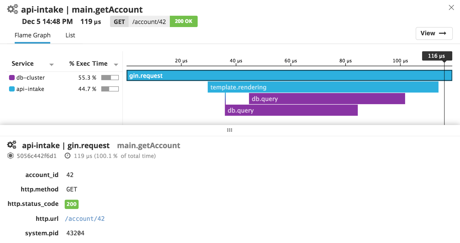Toggle the 200 OK status badge
The height and width of the screenshot is (243, 460).
(183, 21)
